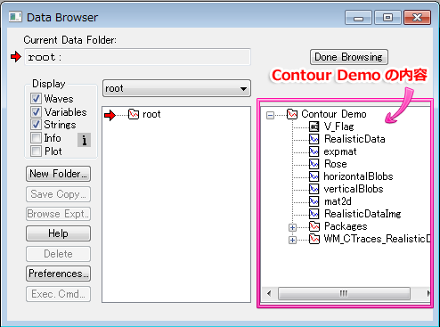Click the horizontal scrollbar thumb
Screen dimensions: 440x327
tap(344, 294)
